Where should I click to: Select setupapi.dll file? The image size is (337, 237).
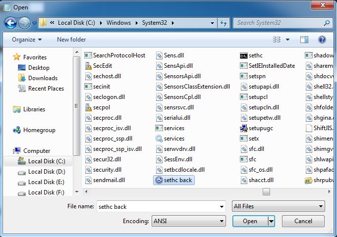click(x=260, y=87)
